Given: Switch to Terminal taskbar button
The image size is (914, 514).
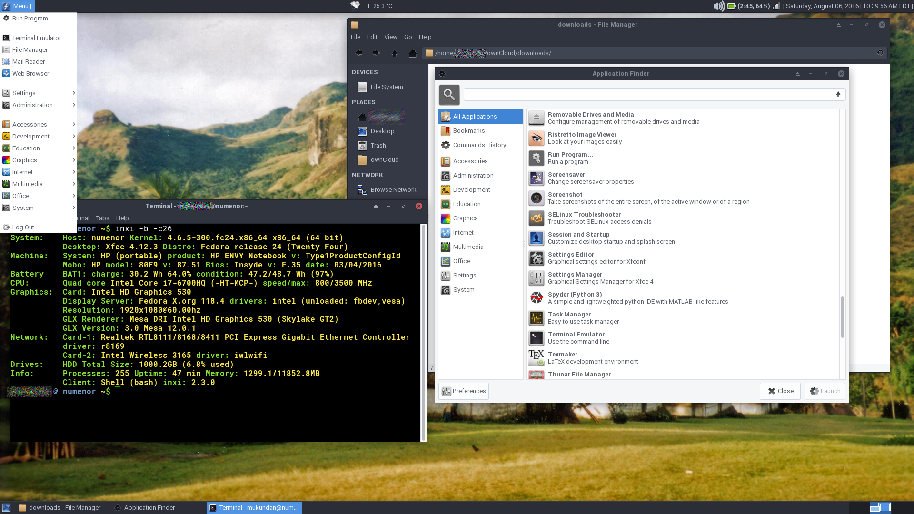Looking at the screenshot, I should point(254,508).
